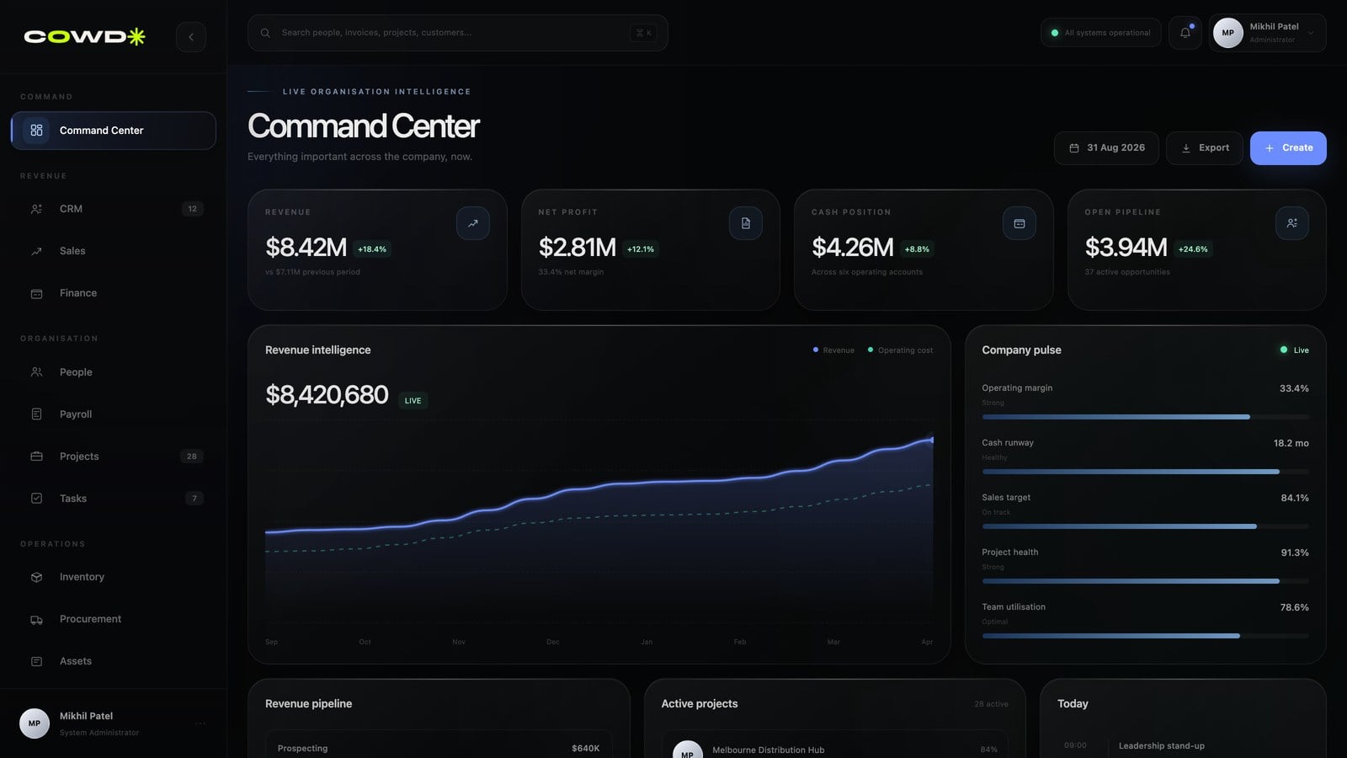Image resolution: width=1347 pixels, height=758 pixels.
Task: Navigate to Finance
Action: 114,293
